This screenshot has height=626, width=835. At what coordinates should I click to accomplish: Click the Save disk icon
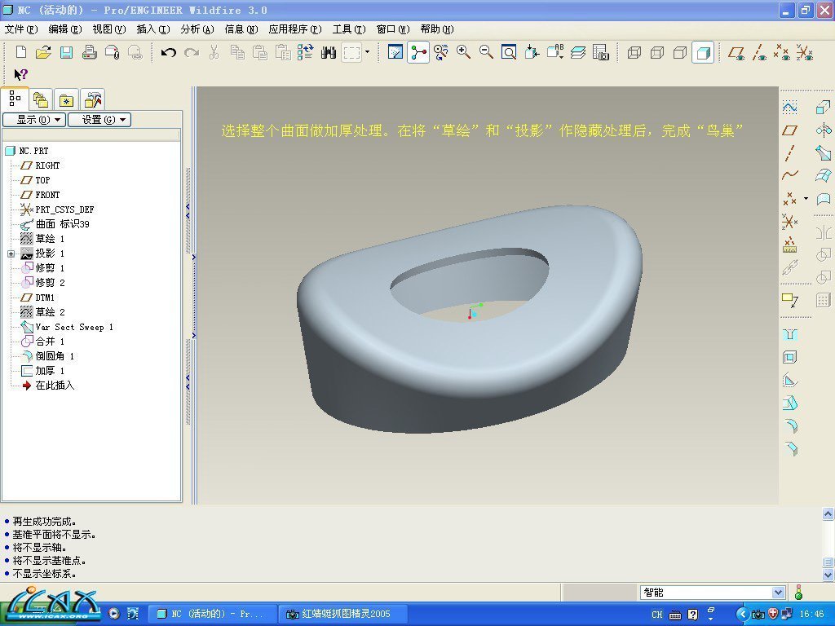pyautogui.click(x=66, y=53)
